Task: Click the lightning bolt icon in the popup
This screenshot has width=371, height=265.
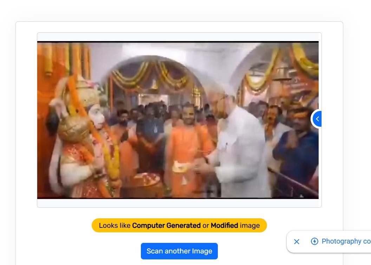Action: click(x=314, y=241)
